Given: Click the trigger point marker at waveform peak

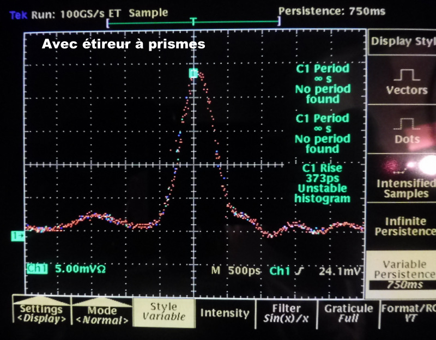Looking at the screenshot, I should 193,73.
